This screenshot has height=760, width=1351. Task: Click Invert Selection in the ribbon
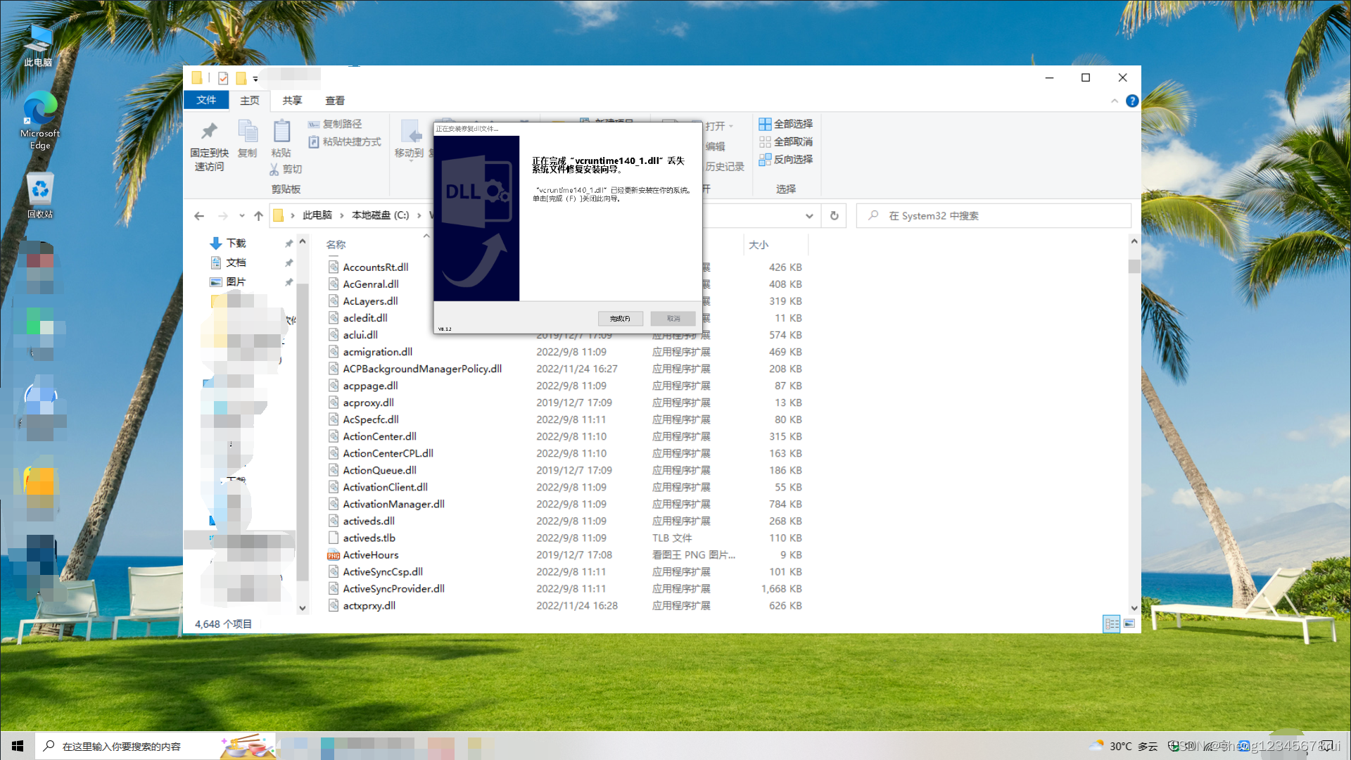click(x=785, y=160)
